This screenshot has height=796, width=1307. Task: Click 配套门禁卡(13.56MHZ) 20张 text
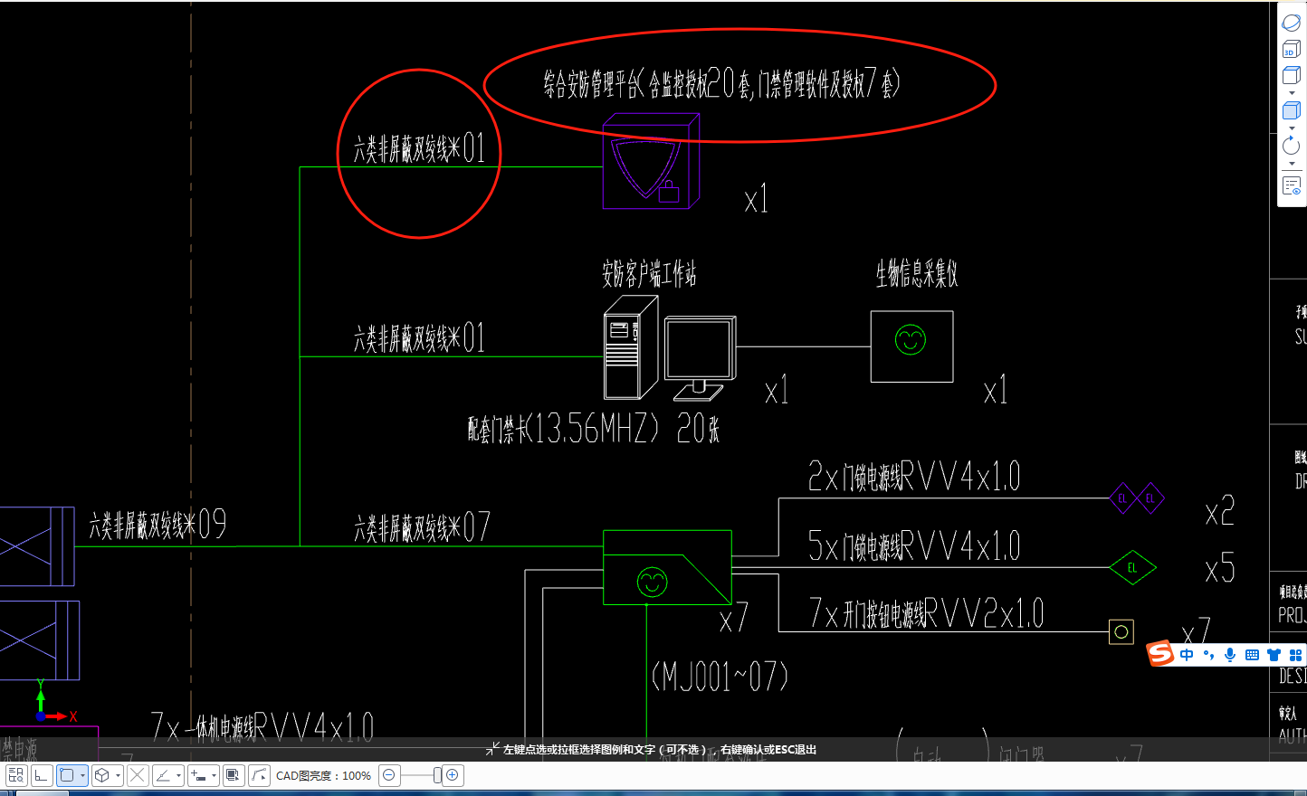(x=594, y=429)
